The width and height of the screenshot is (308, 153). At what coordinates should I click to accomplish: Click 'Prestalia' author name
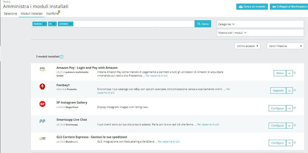pyautogui.click(x=72, y=89)
